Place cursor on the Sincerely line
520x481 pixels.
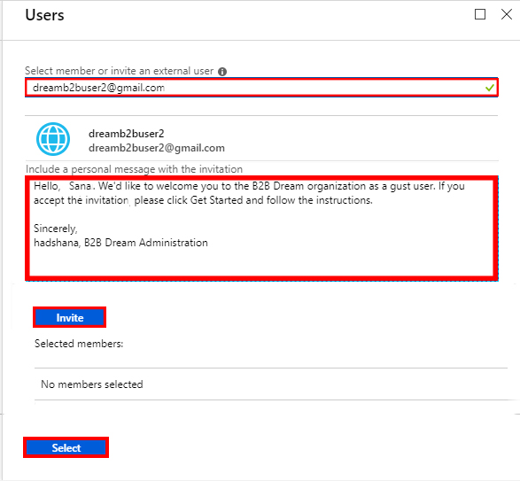point(56,229)
